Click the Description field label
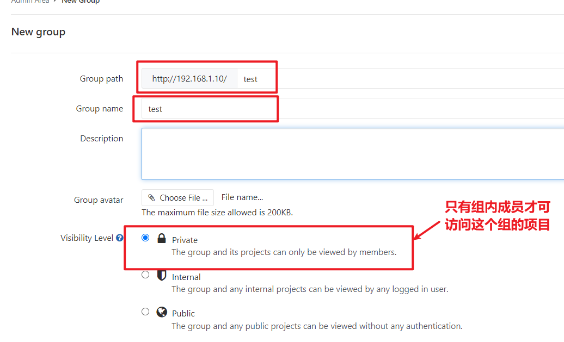Image resolution: width=564 pixels, height=342 pixels. click(101, 138)
